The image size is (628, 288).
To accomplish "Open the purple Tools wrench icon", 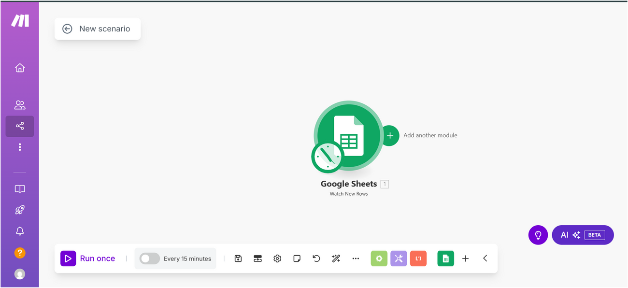I will (x=399, y=259).
